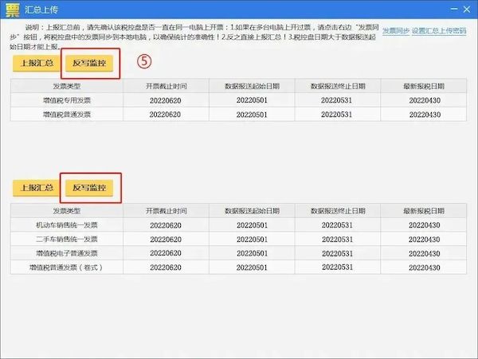Click 20220620 in the 增值税电子普通发票 row
478x359 pixels.
coord(166,253)
